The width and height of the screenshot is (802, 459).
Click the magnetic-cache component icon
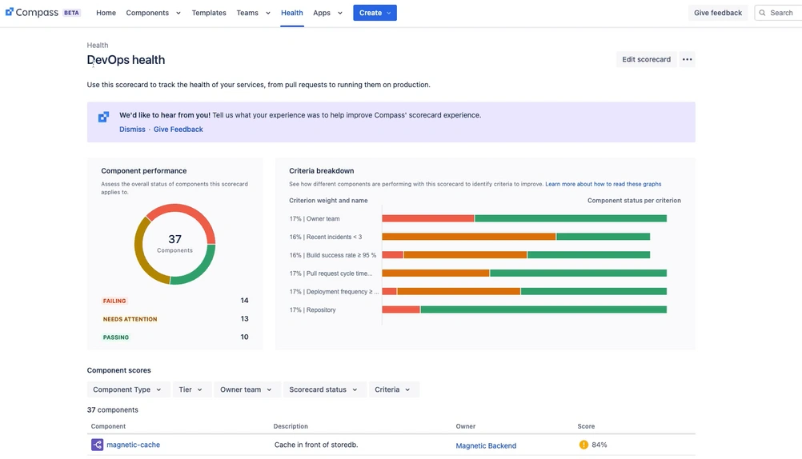click(97, 445)
